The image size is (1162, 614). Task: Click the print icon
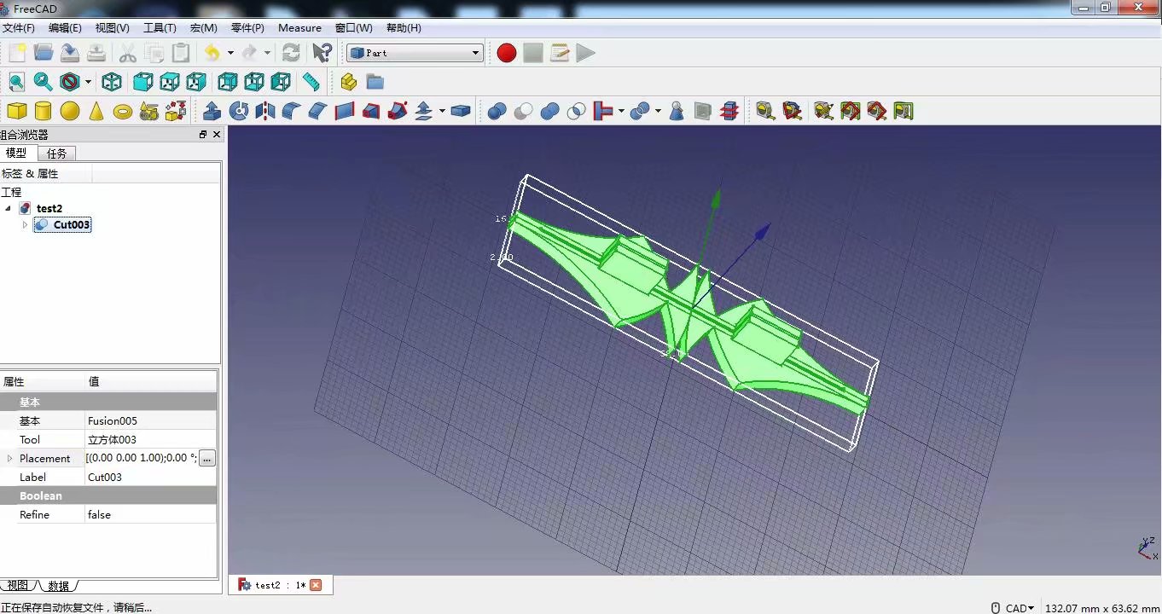click(x=96, y=53)
